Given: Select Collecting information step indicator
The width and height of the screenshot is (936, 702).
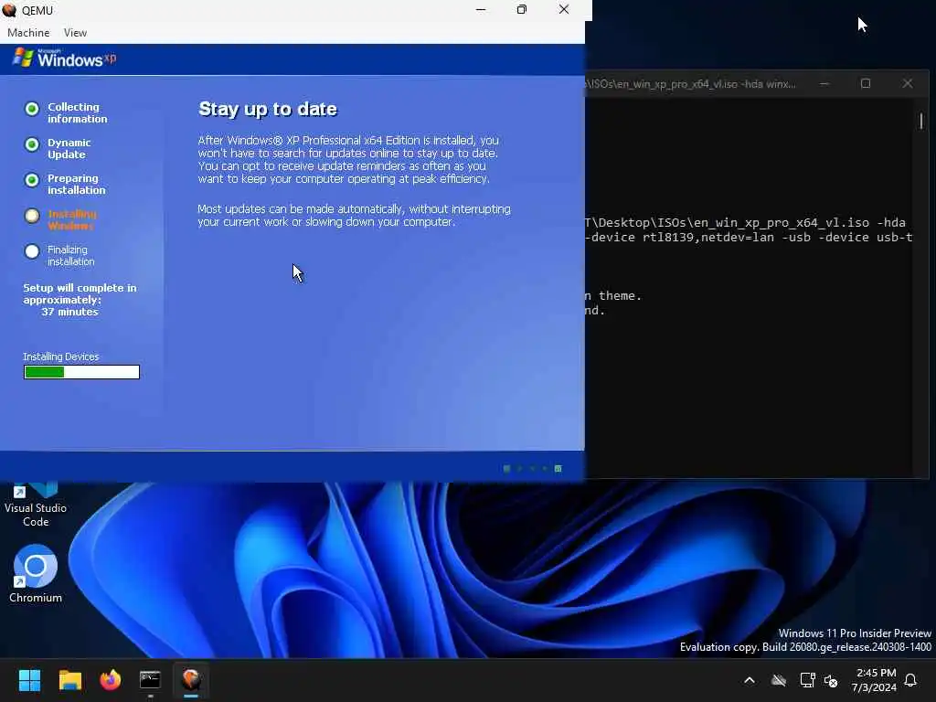Looking at the screenshot, I should point(32,109).
